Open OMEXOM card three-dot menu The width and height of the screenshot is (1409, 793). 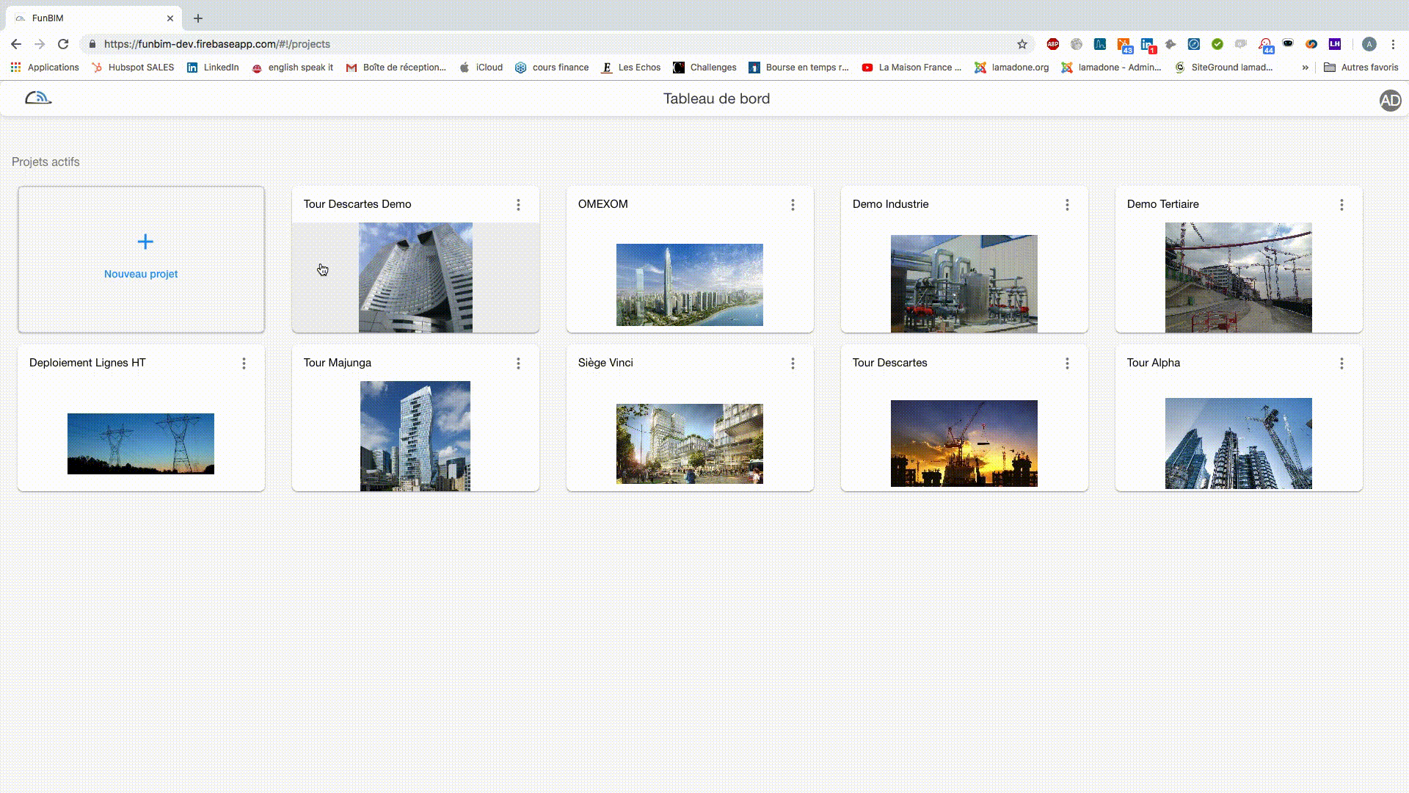793,205
